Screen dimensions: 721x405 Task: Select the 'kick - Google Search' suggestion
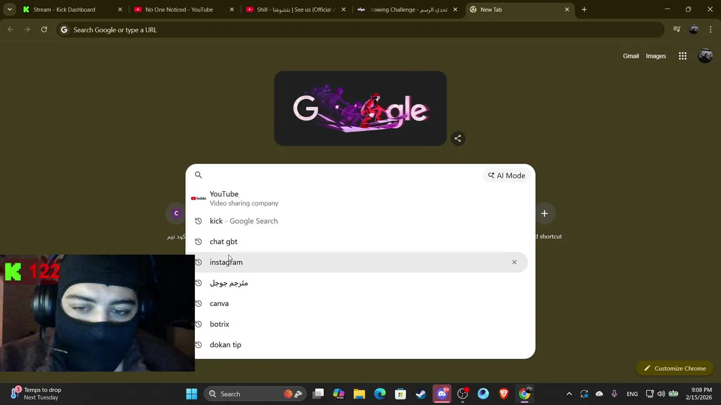(x=360, y=221)
